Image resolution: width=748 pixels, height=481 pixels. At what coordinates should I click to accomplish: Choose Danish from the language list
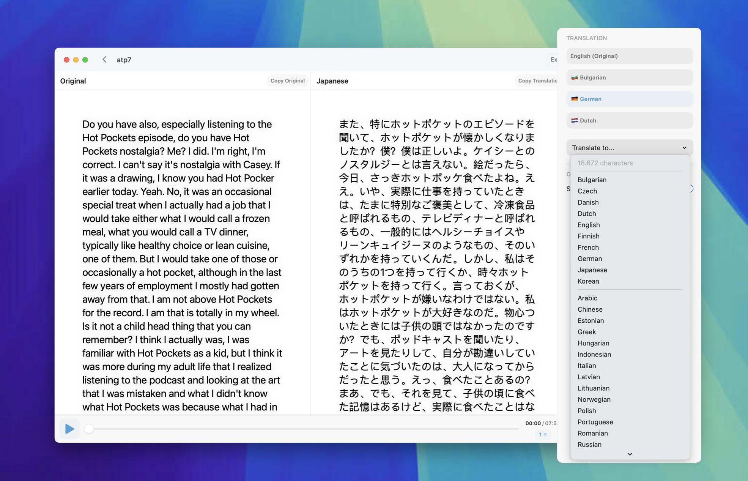[x=630, y=202]
